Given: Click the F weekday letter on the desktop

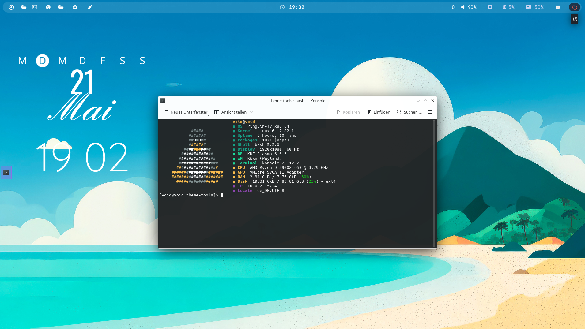Looking at the screenshot, I should tap(103, 61).
